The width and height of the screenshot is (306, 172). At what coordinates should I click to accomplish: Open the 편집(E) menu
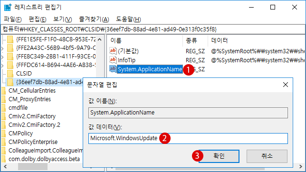[38, 19]
